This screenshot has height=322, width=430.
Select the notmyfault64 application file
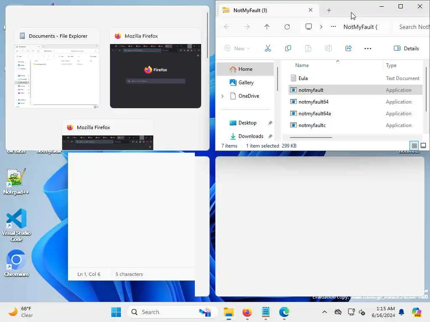click(x=355, y=102)
